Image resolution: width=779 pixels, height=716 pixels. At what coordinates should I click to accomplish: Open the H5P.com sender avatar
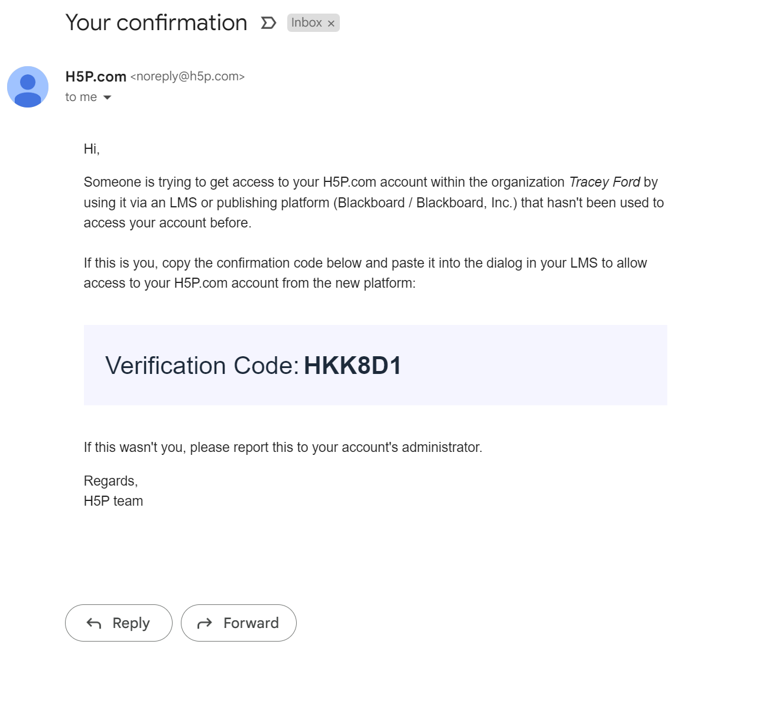28,87
